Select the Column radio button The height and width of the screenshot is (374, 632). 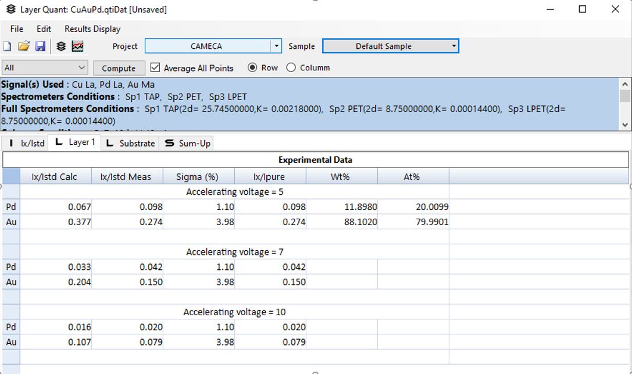click(x=291, y=67)
